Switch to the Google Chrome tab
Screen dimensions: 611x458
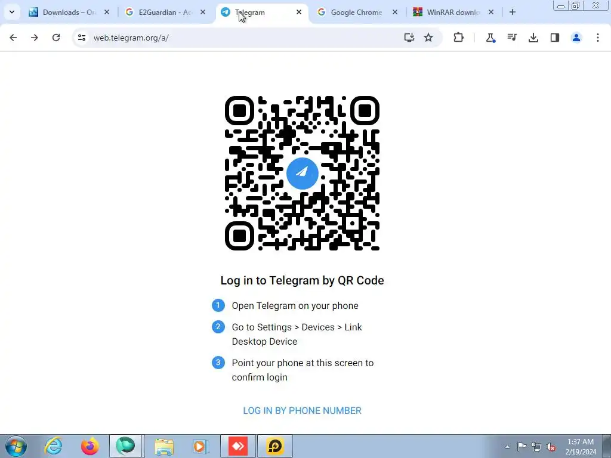pos(357,13)
